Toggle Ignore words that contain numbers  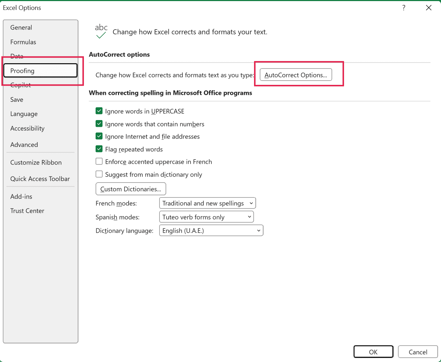tap(99, 124)
